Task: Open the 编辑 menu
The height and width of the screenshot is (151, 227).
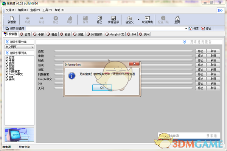Action: coord(23,10)
